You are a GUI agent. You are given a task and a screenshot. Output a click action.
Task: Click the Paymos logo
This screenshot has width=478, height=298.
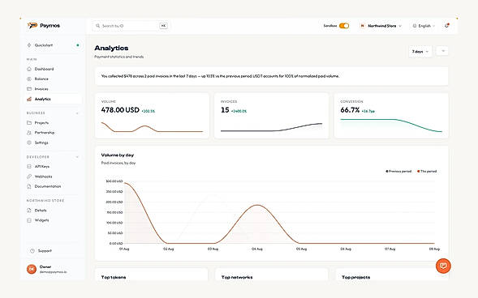coord(43,26)
